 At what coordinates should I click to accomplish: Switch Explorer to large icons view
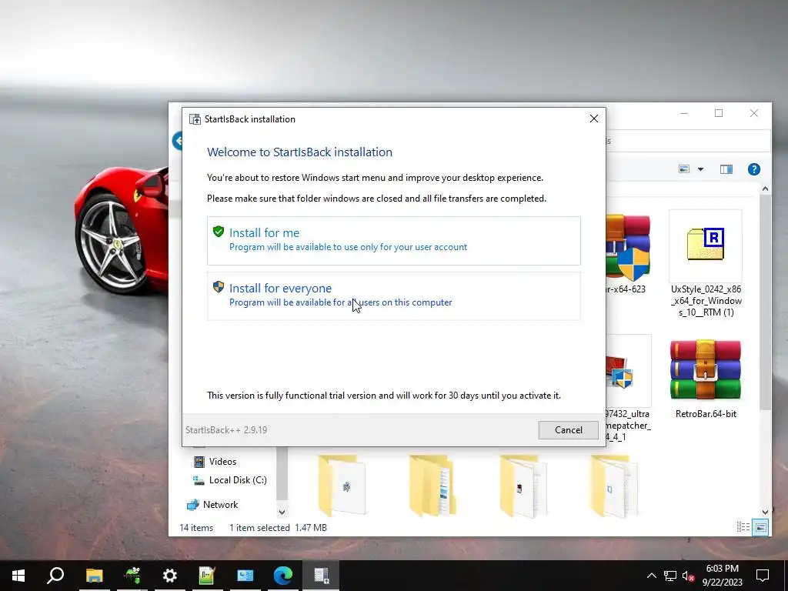(760, 527)
